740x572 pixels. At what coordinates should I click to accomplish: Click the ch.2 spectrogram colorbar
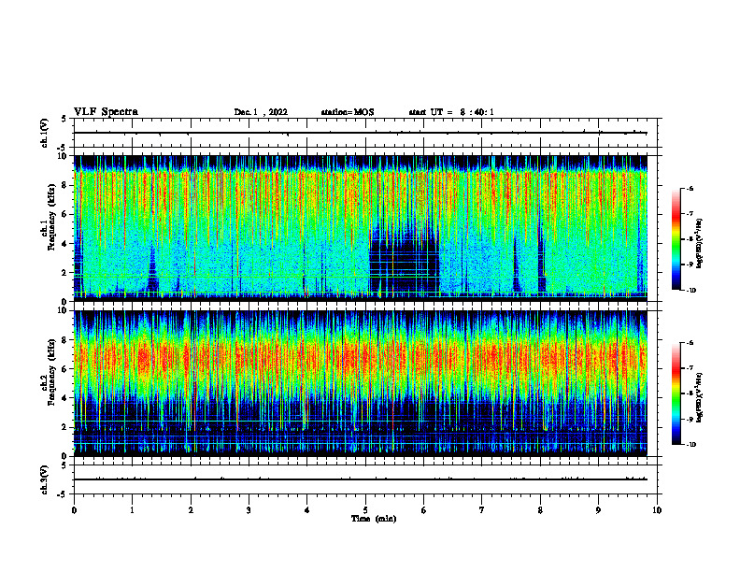(x=676, y=393)
